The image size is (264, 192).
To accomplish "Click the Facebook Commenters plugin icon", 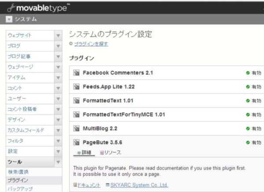I will (x=77, y=73).
